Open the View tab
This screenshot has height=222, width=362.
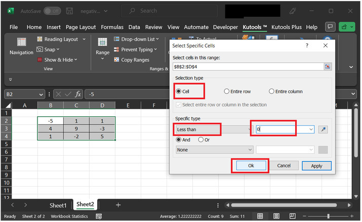coord(173,27)
